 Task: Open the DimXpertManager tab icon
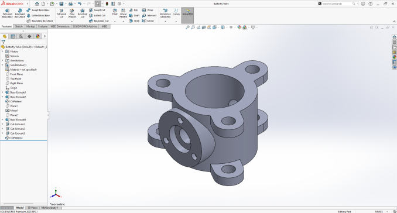click(29, 36)
